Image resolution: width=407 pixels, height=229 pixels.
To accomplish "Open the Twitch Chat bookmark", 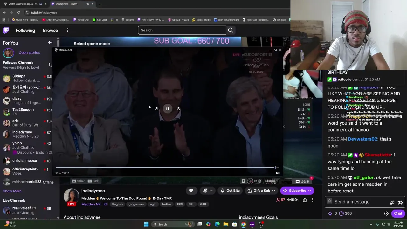I will click(x=81, y=20).
